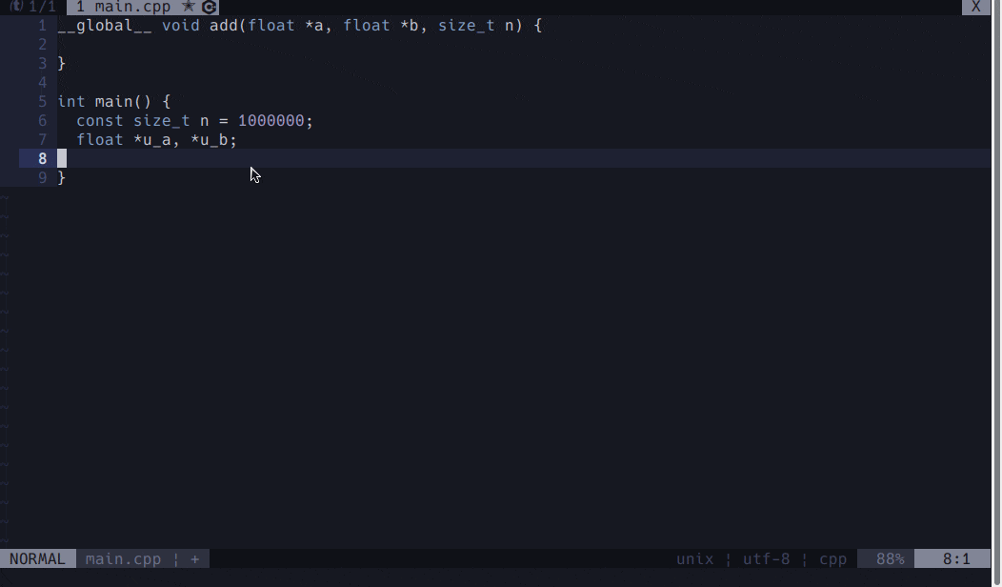This screenshot has width=1002, height=587.
Task: Click the 88% position indicator
Action: coord(891,558)
